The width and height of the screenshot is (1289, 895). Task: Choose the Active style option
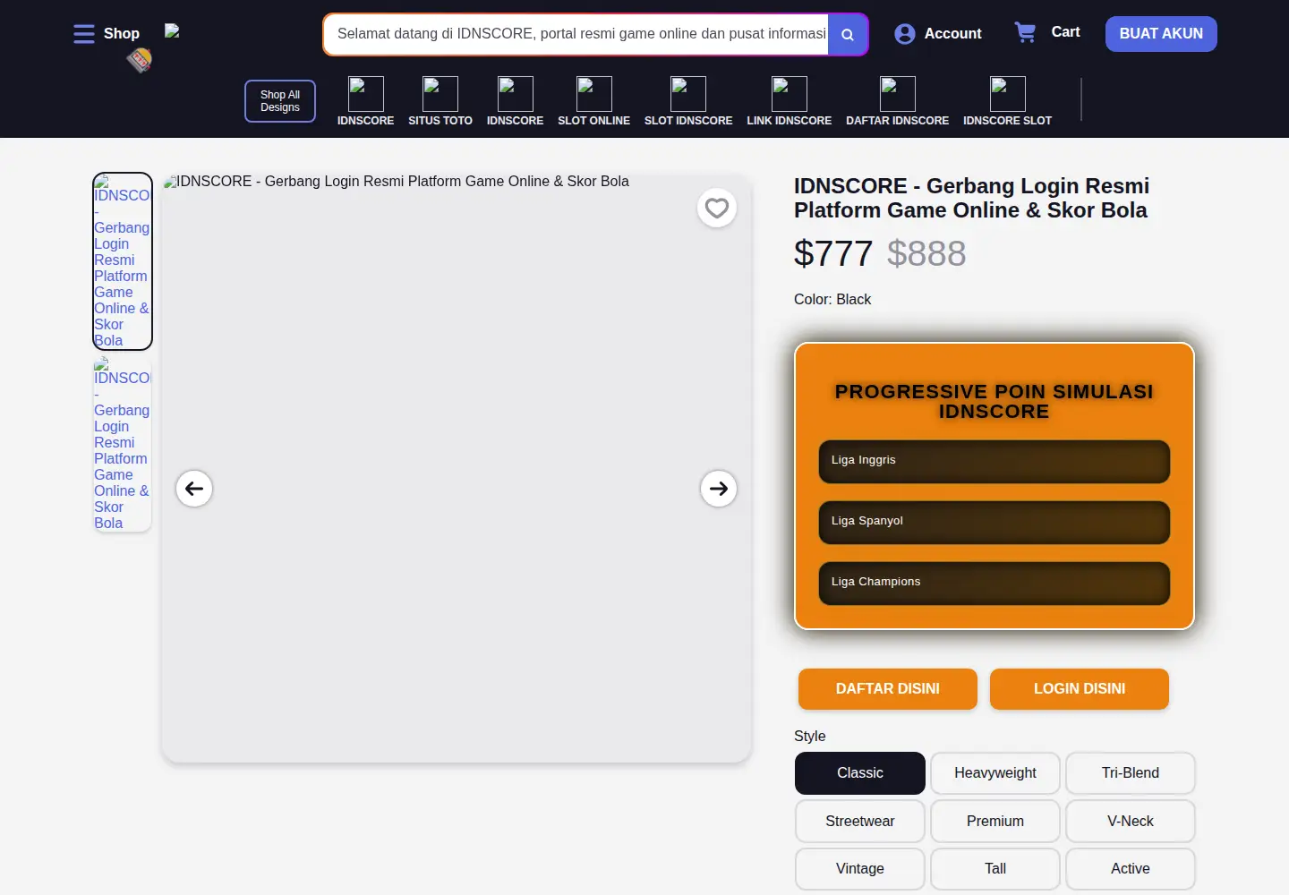coord(1131,869)
